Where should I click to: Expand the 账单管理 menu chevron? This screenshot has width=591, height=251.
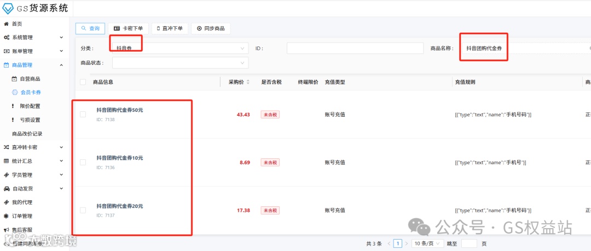pyautogui.click(x=61, y=51)
